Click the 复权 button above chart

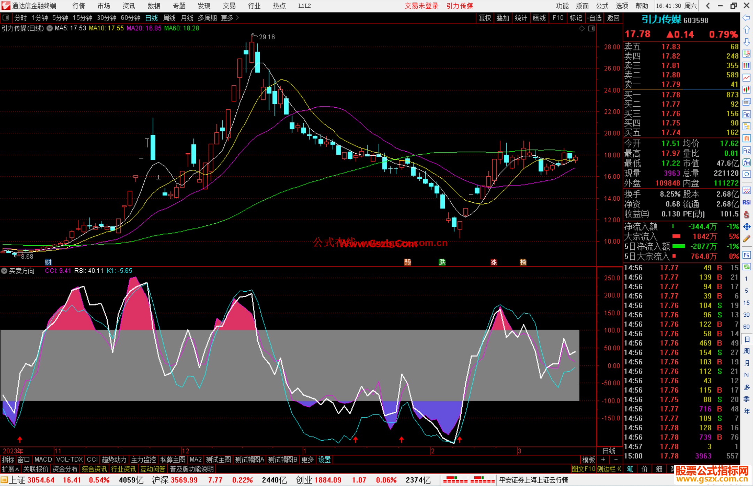point(485,18)
